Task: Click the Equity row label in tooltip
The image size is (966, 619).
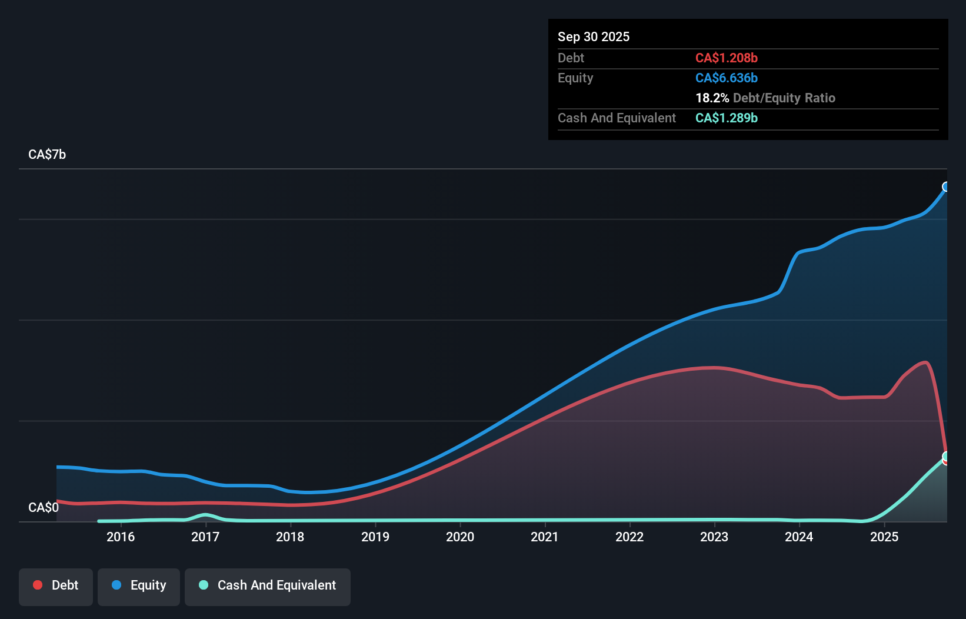Action: 575,78
